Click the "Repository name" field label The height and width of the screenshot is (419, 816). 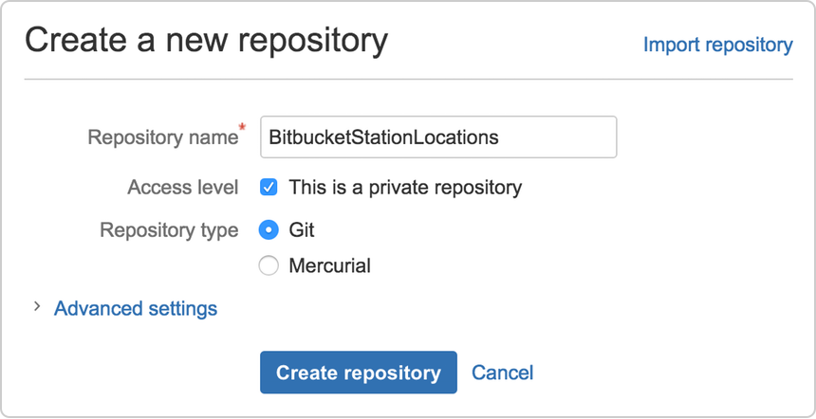[x=162, y=137]
